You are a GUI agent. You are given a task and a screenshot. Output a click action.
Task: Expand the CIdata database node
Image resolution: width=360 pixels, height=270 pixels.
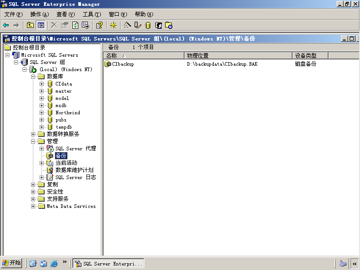click(x=41, y=84)
